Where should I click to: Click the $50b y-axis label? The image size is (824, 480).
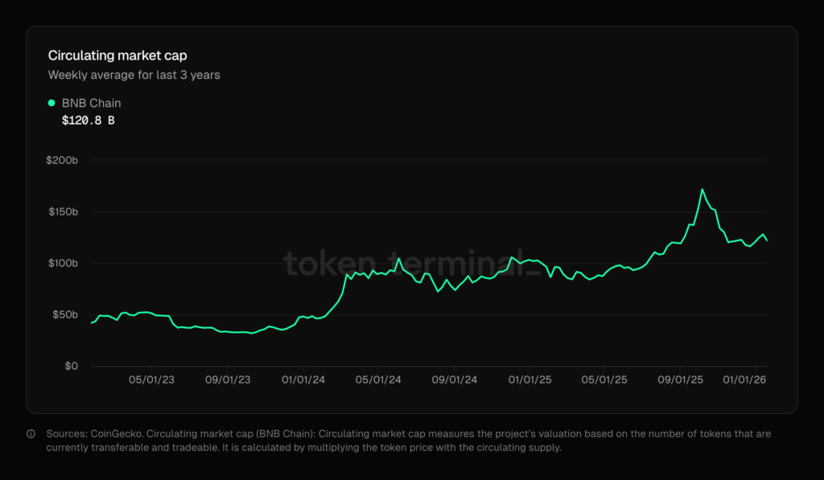point(64,314)
